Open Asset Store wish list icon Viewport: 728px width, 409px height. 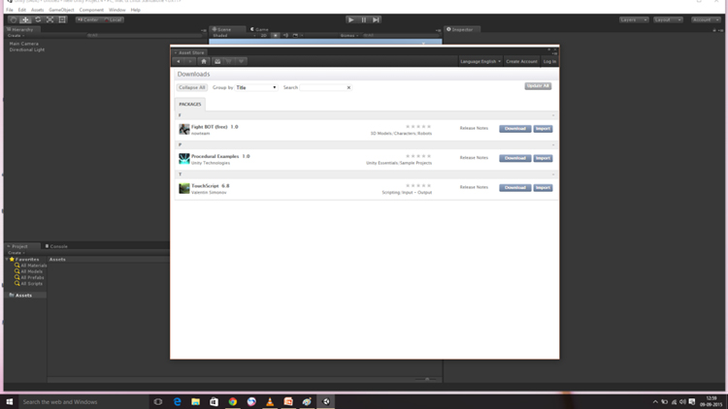point(241,61)
